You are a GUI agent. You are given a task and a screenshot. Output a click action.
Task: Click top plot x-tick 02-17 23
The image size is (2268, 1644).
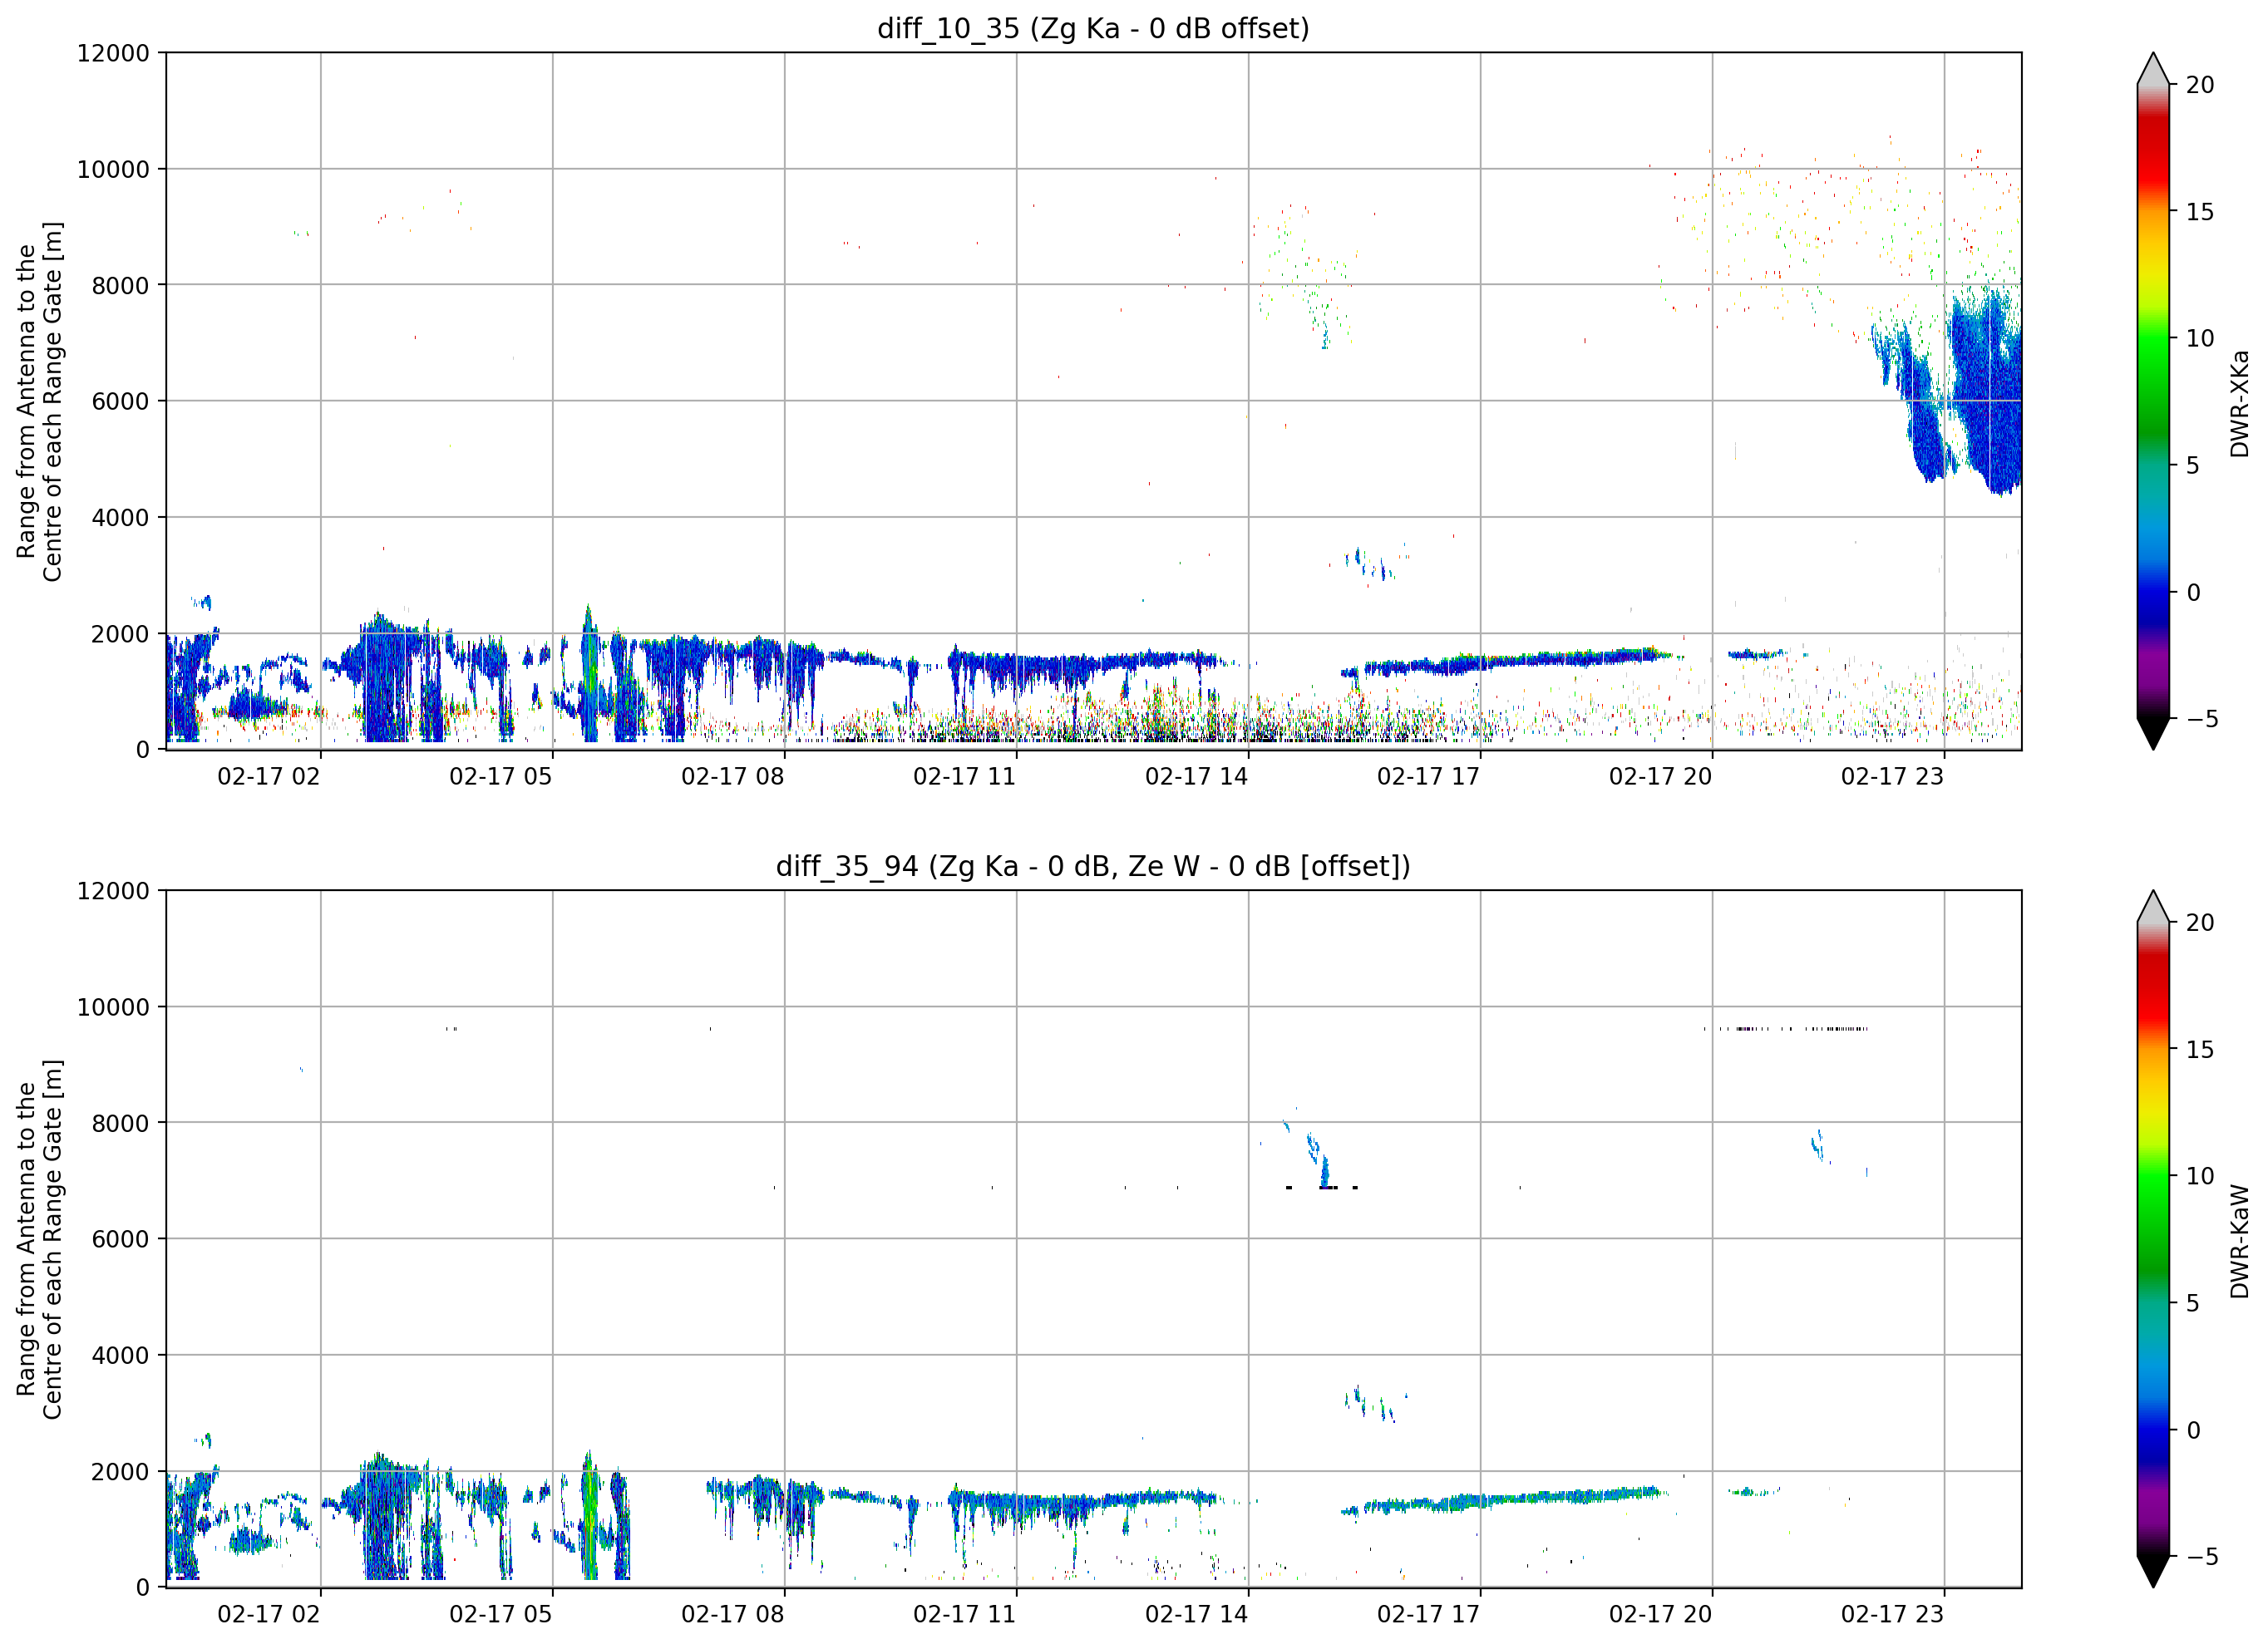click(x=1893, y=777)
